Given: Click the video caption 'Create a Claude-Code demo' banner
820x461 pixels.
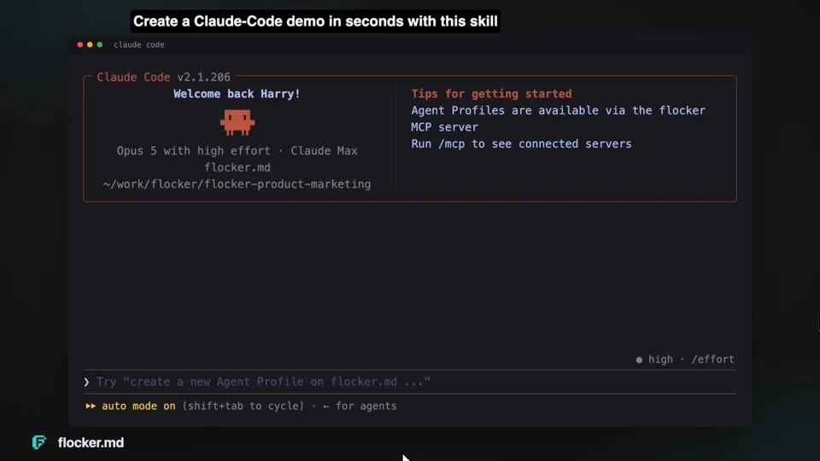Looking at the screenshot, I should click(x=315, y=21).
